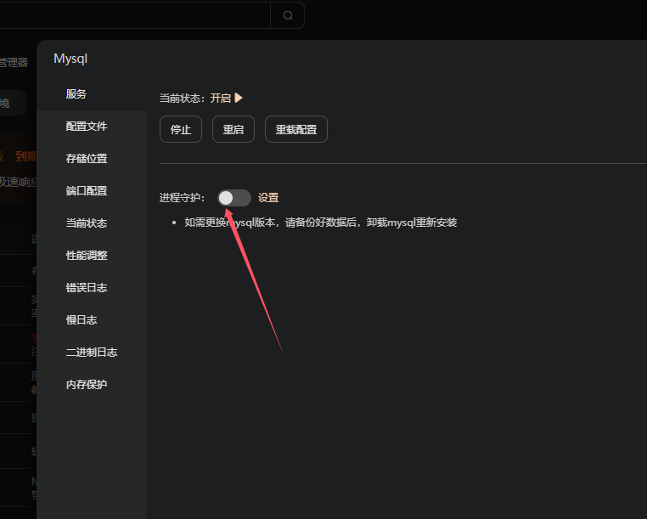Screen dimensions: 647x519
Task: Click the 如需更换mysql版本 hint text
Action: 321,223
